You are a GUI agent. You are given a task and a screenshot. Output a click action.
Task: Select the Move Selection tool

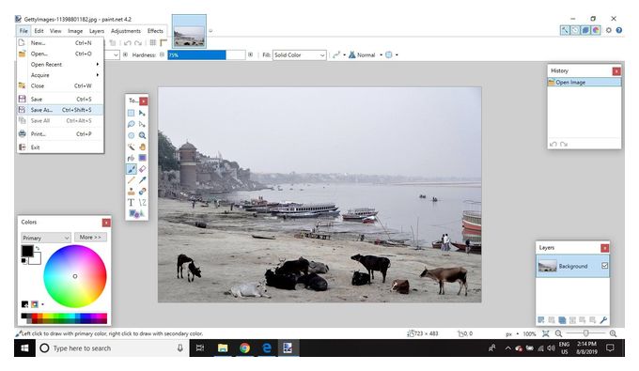pos(142,124)
